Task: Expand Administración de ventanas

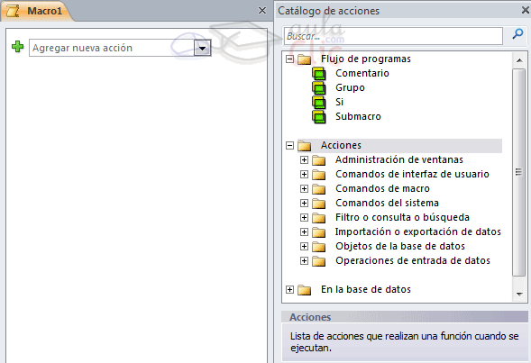Action: tap(304, 160)
